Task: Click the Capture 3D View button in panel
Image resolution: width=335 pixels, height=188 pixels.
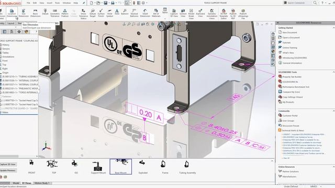Action: [x=8, y=164]
